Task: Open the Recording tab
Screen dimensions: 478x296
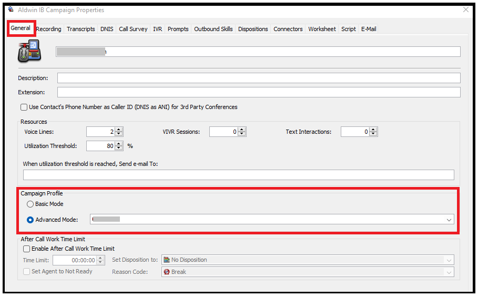Action: [49, 29]
